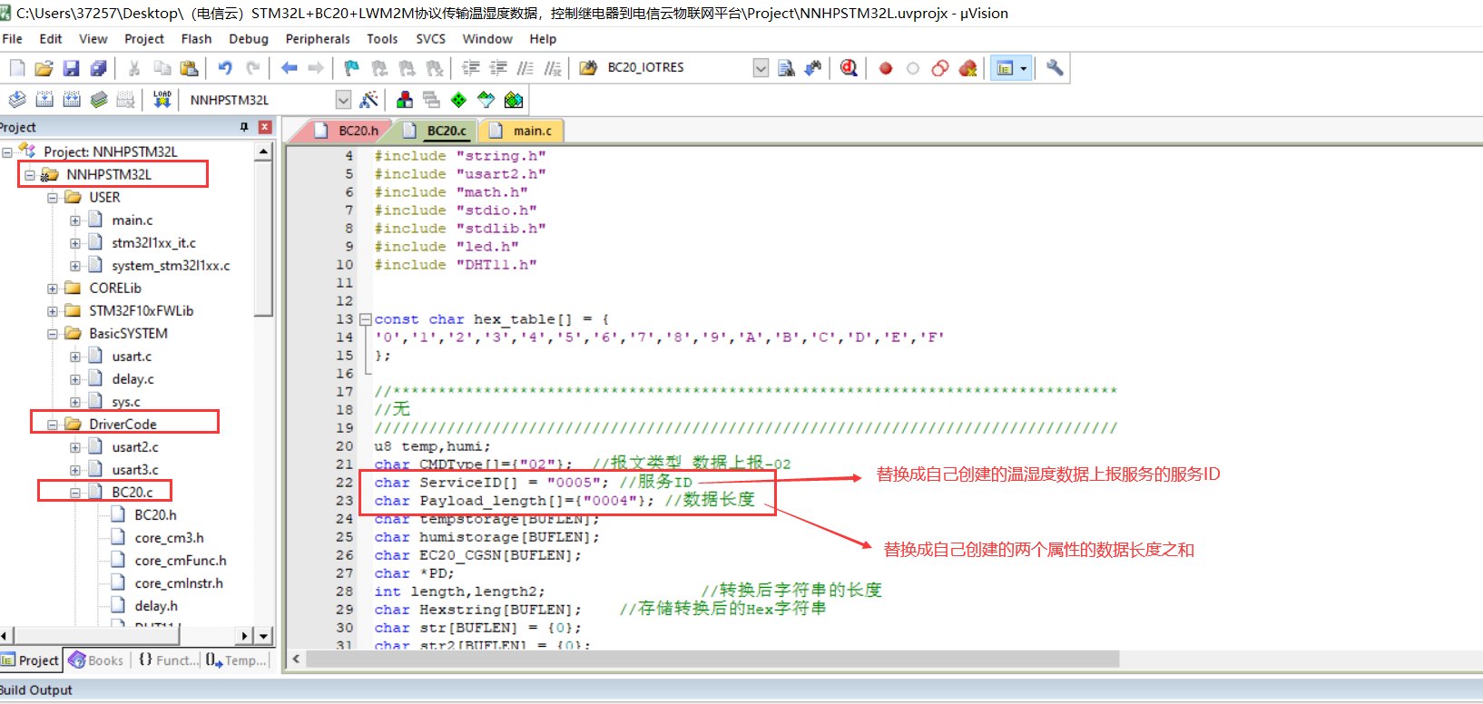Viewport: 1483px width, 704px height.
Task: Paste from clipboard
Action: [x=189, y=68]
